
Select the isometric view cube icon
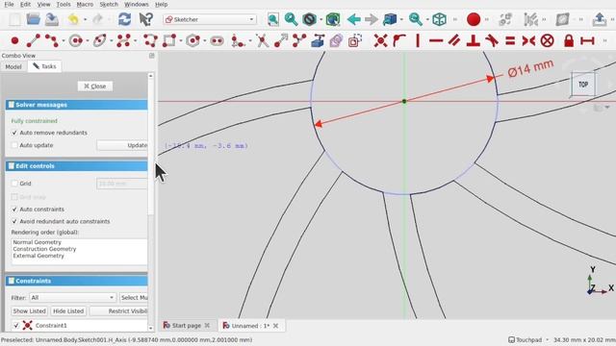tap(439, 19)
